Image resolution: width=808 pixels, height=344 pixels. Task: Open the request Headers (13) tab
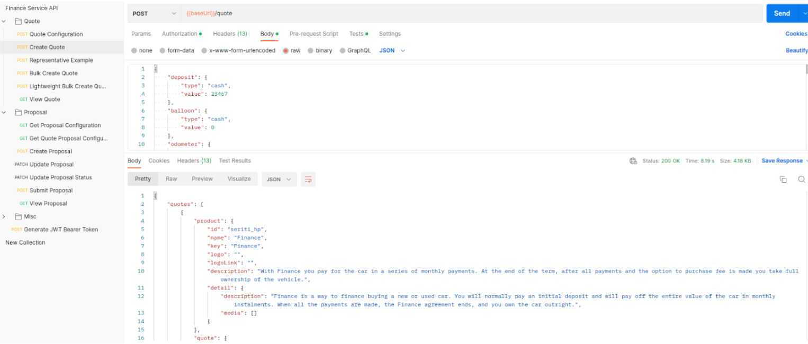coord(230,34)
